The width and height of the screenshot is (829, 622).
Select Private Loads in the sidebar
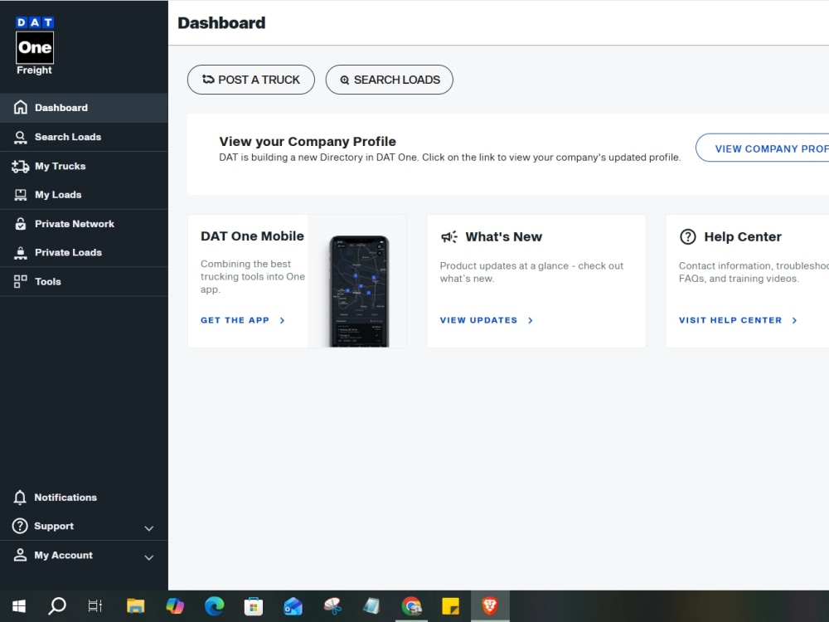84,253
